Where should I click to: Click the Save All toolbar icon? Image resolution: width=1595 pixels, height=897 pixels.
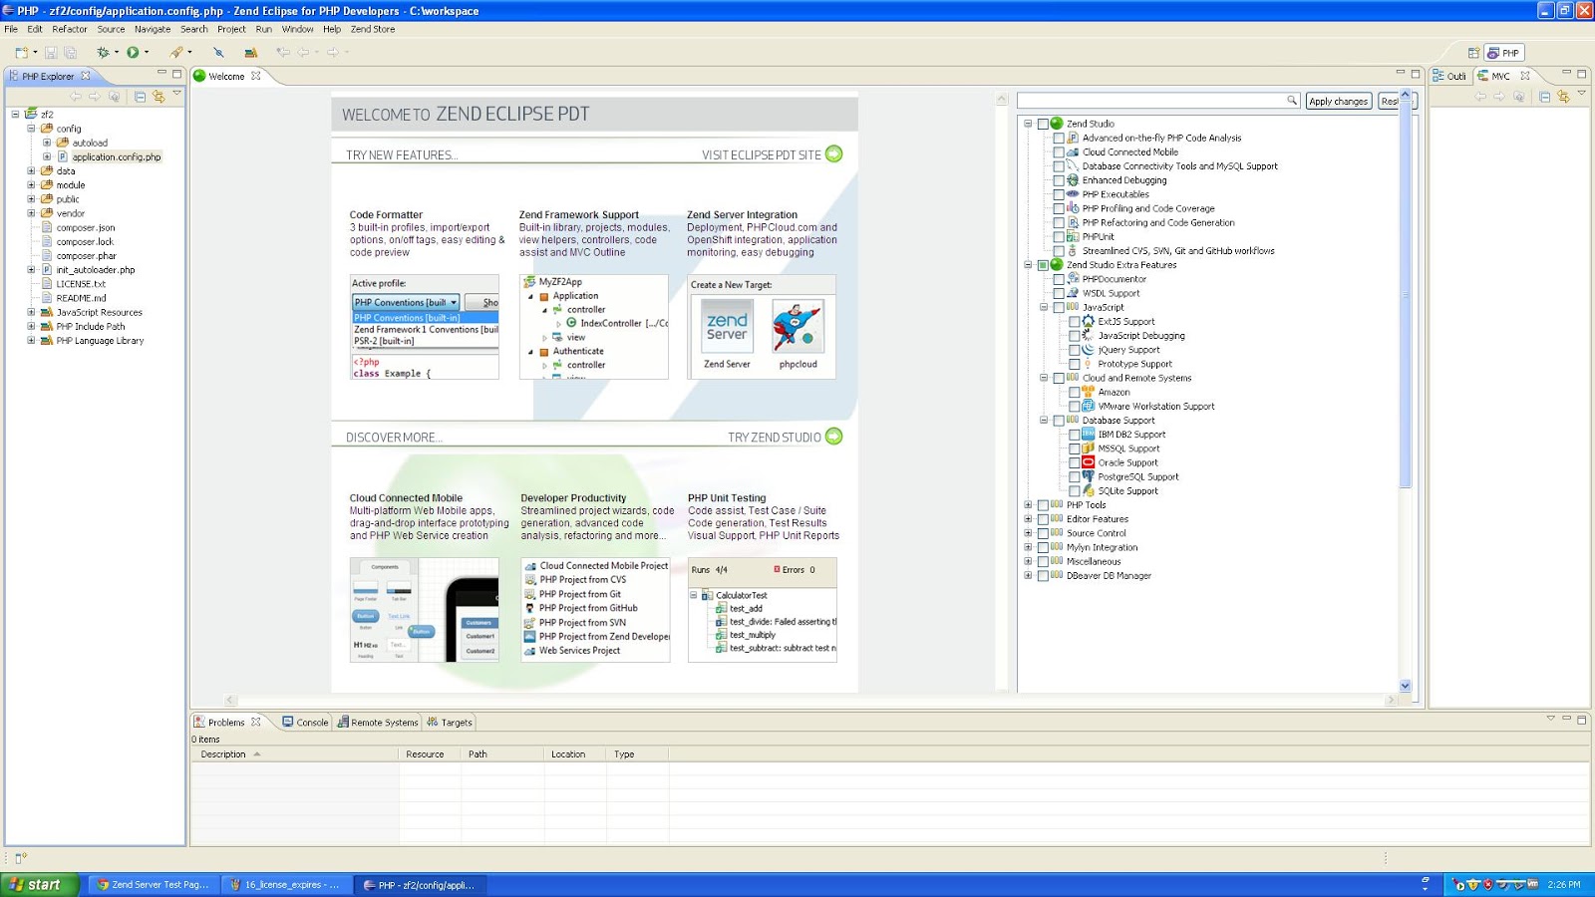[x=70, y=53]
